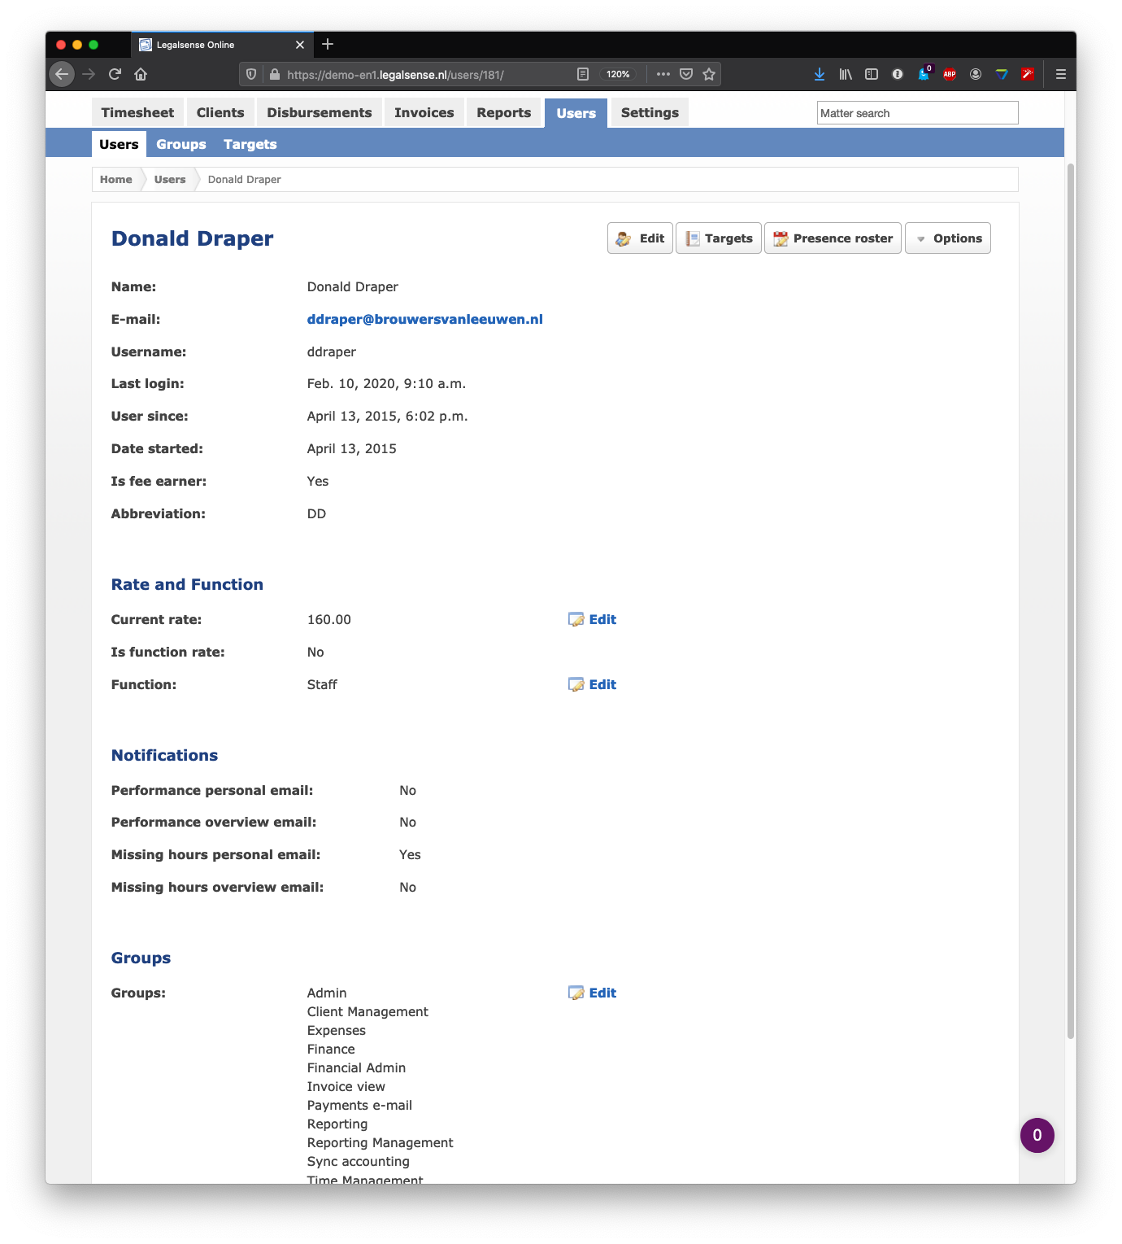Click the Firefox account profile icon

click(x=975, y=73)
